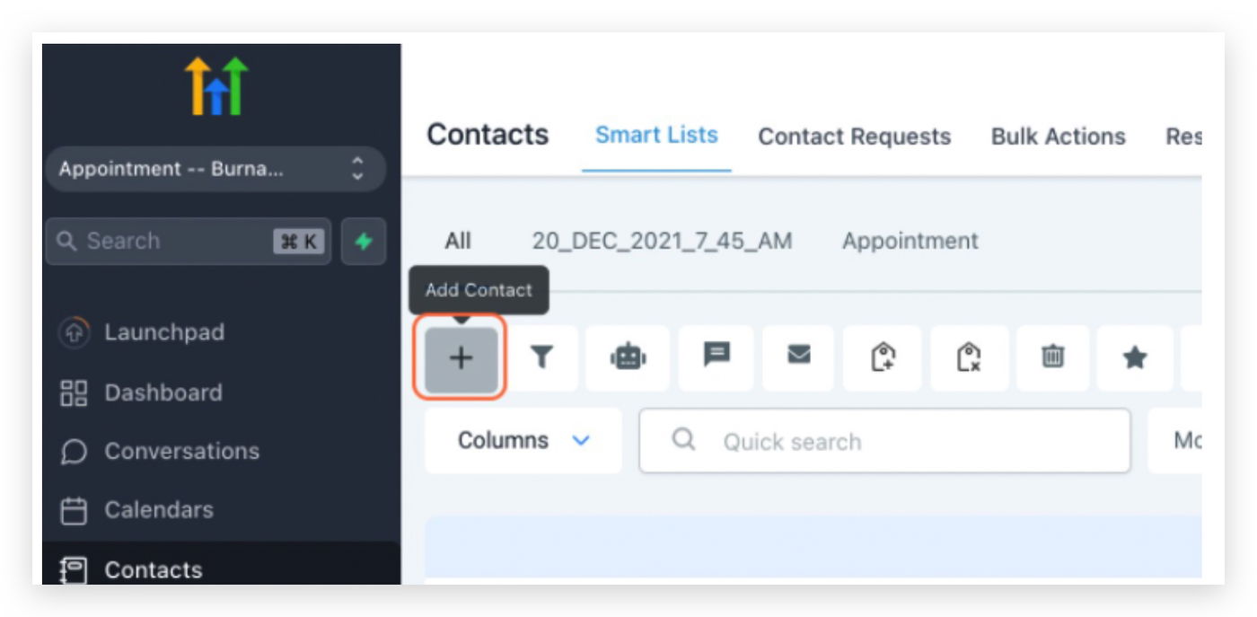
Task: Click the star review icon
Action: point(1135,358)
